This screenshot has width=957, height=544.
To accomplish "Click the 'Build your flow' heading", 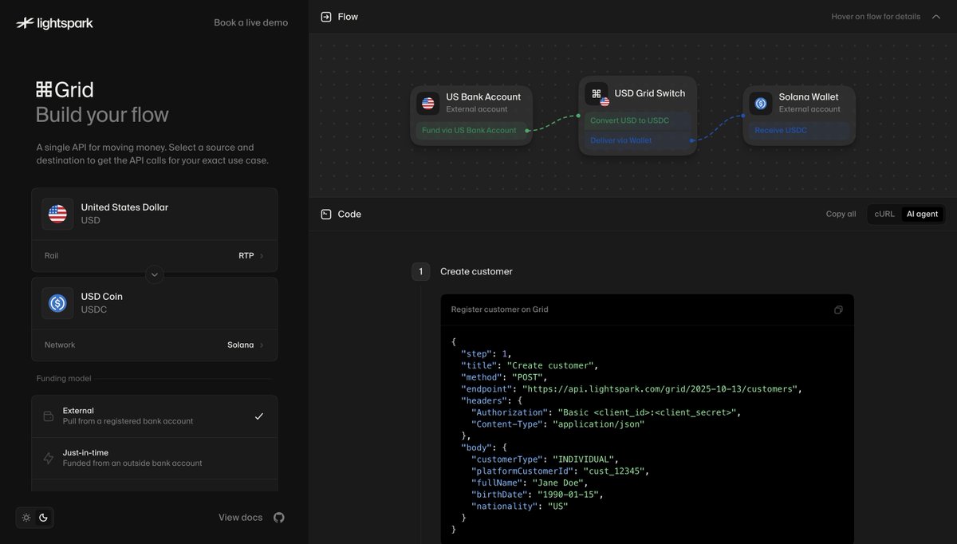I will tap(102, 115).
